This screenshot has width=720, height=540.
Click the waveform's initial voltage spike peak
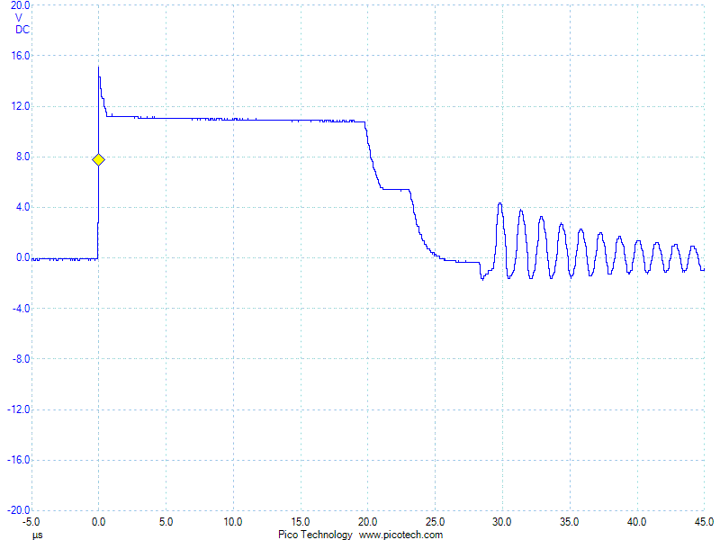point(99,67)
